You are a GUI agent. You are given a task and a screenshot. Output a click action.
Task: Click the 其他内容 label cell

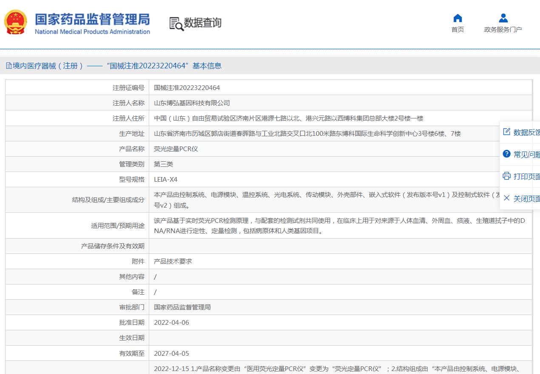[x=77, y=277]
